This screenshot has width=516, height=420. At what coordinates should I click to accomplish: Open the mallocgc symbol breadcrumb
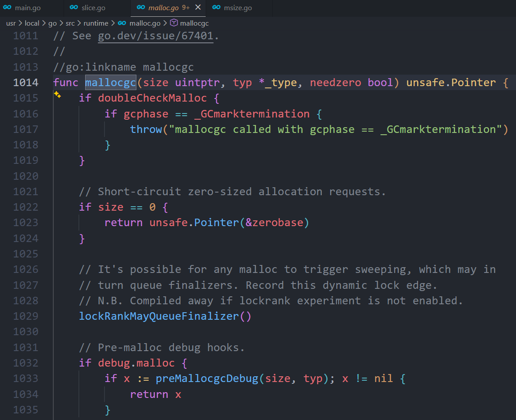[x=194, y=23]
